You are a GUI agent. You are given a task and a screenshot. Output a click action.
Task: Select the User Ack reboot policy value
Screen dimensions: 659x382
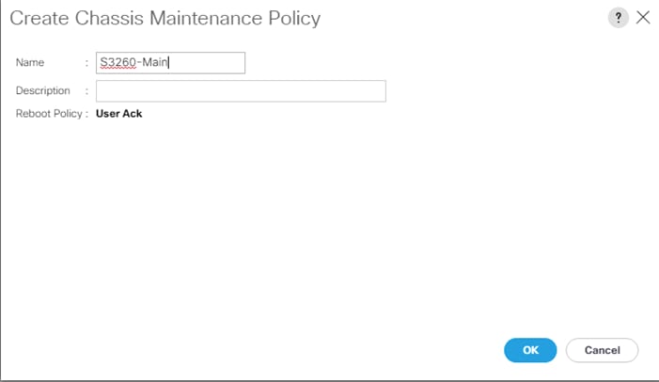click(x=119, y=114)
